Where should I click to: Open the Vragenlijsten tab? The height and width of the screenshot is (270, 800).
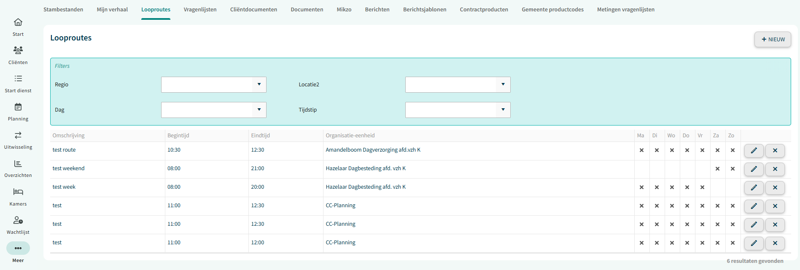(x=200, y=10)
